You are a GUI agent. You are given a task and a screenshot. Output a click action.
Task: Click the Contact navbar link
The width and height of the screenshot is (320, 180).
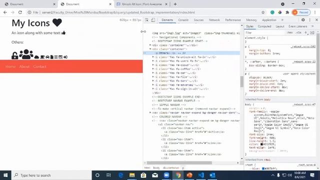[x=39, y=66]
